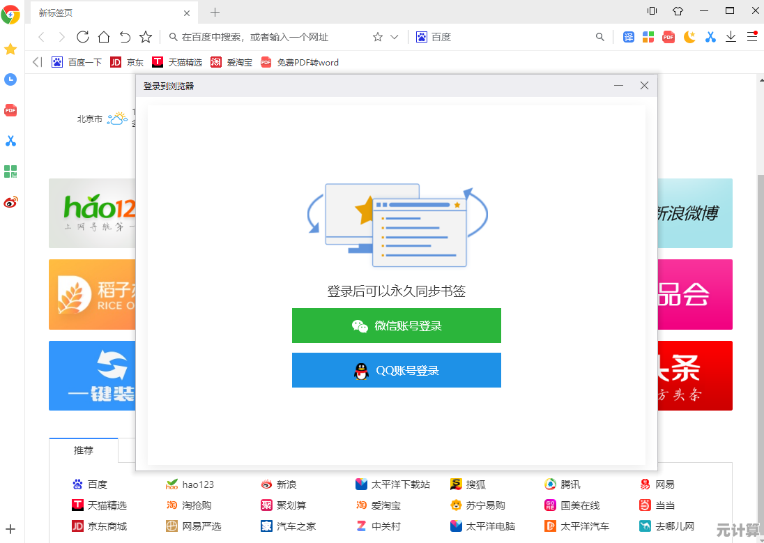Toggle the boss-key/fullscreen icon beside minimize
Viewport: 764px width, 543px height.
(x=677, y=11)
